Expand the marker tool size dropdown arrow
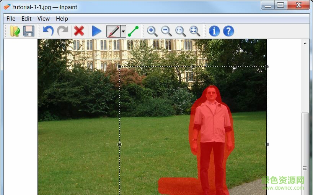Screen dimensions: 313x195 [123, 31]
